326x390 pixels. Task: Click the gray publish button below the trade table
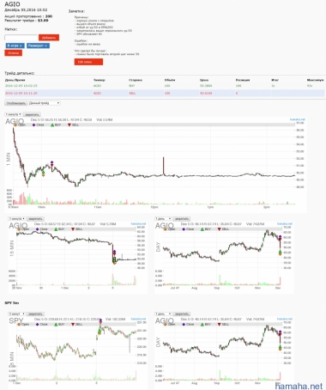15,103
